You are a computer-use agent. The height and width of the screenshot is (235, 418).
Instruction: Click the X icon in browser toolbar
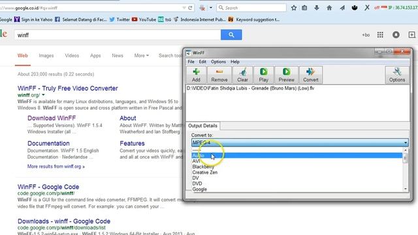[x=367, y=8]
